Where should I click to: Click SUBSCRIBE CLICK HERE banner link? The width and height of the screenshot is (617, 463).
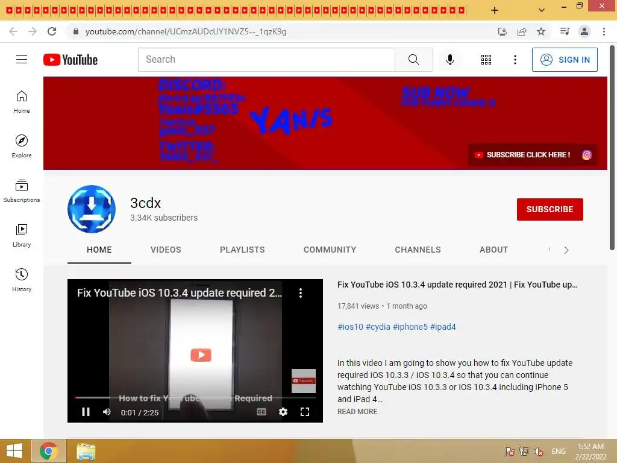pyautogui.click(x=523, y=155)
